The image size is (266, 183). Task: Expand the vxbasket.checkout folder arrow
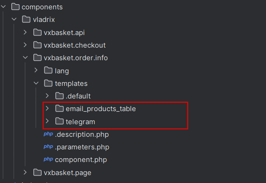pos(25,45)
